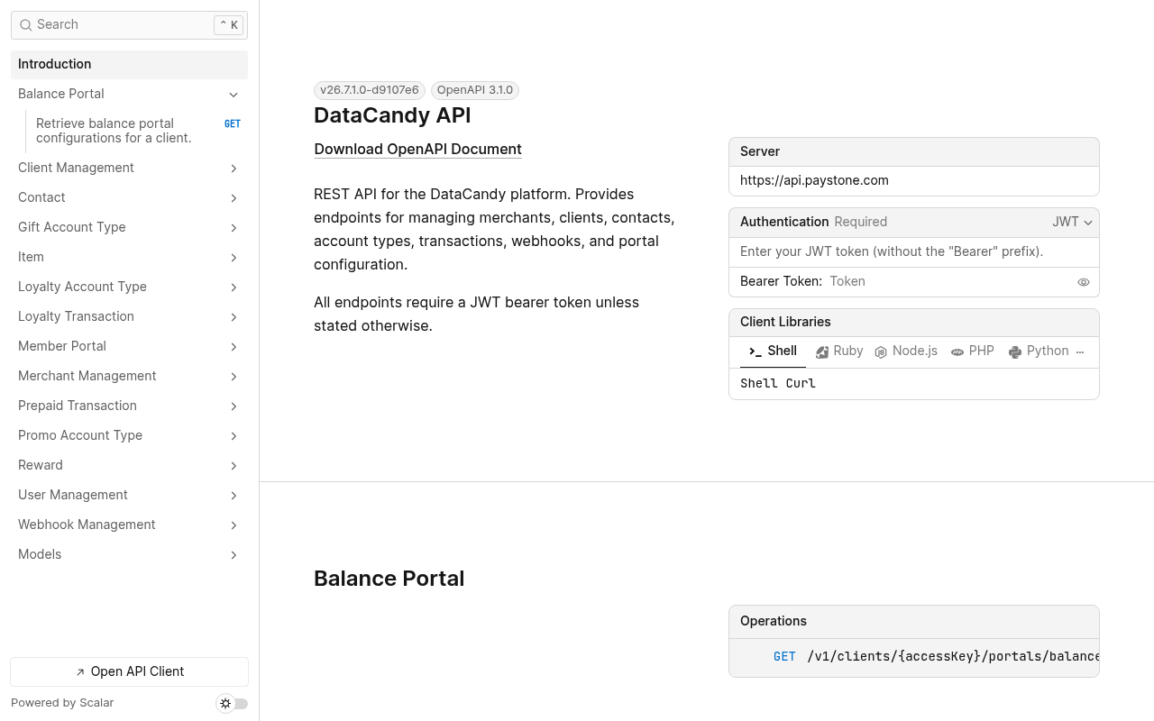Expand User Management chevron
The image size is (1154, 721).
[x=234, y=496]
